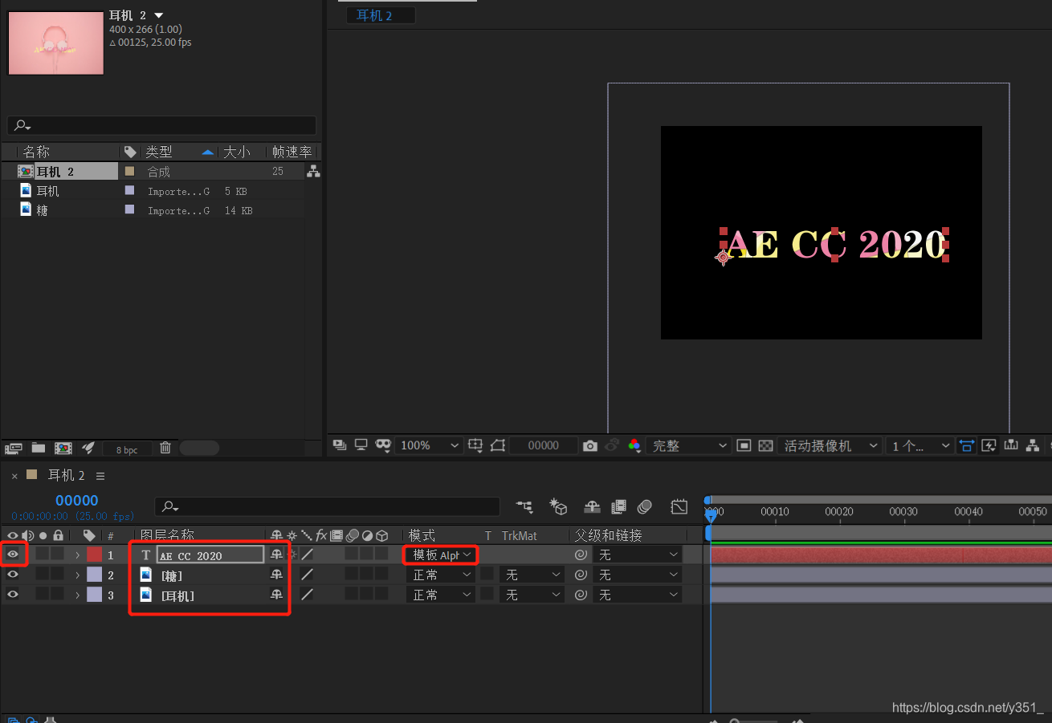Toggle hide shy layers icon in timeline
The height and width of the screenshot is (723, 1052).
pyautogui.click(x=592, y=506)
